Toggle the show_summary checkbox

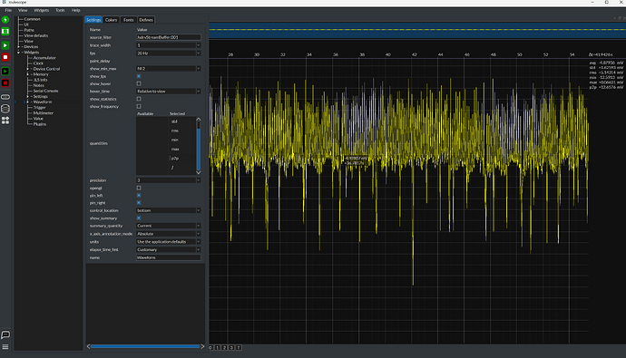(x=139, y=218)
